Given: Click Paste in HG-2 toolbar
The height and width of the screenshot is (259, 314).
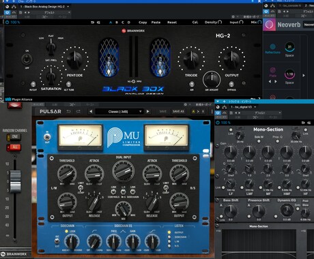Looking at the screenshot, I should point(156,22).
